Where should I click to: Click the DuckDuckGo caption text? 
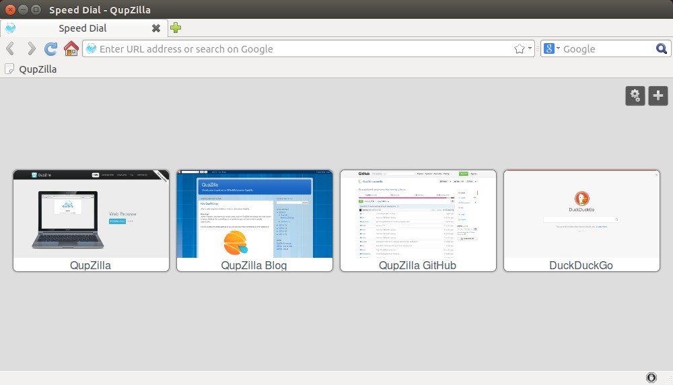click(581, 265)
